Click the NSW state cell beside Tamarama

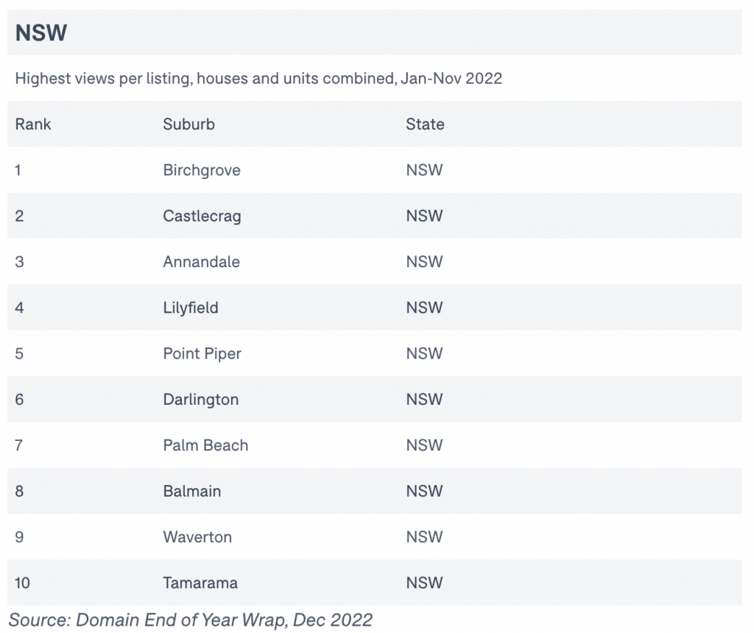[424, 582]
